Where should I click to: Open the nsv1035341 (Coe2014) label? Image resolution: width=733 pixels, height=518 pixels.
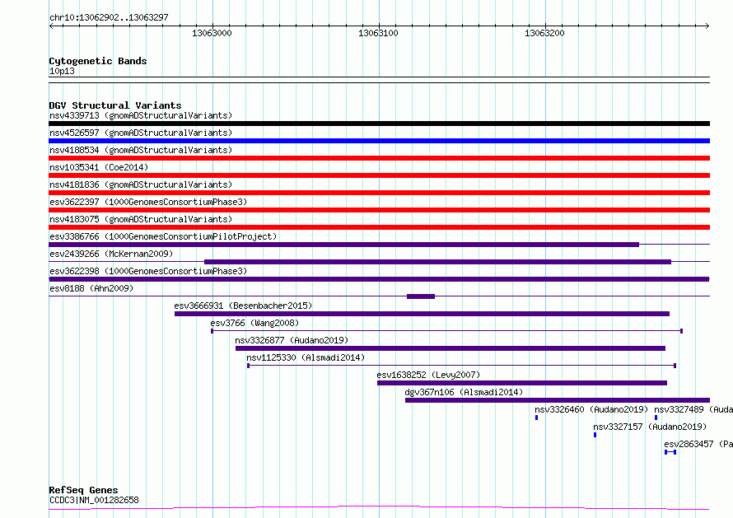(99, 167)
